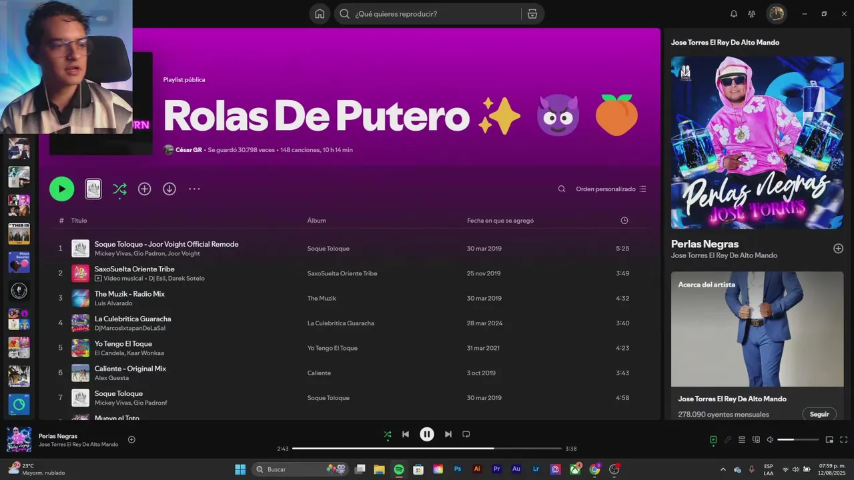This screenshot has height=480, width=854.
Task: Sort by 'Fecha en que se agregó' header
Action: pyautogui.click(x=500, y=221)
